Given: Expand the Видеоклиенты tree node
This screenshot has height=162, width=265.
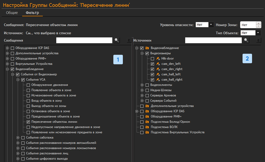Looking at the screenshot, I should (142, 85).
